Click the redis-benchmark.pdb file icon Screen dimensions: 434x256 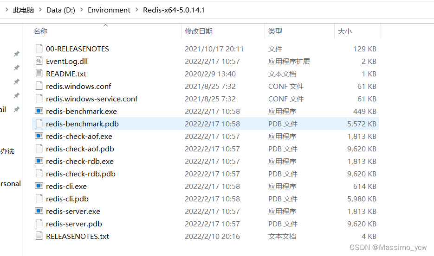[x=39, y=124]
